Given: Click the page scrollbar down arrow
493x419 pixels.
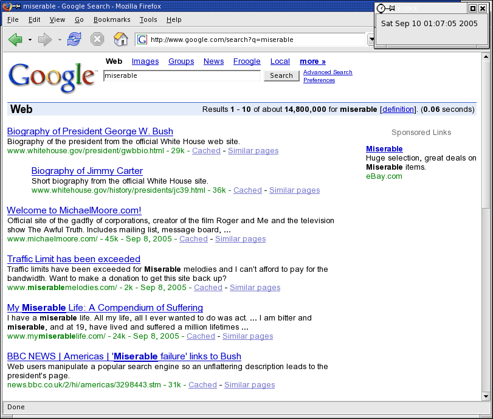Looking at the screenshot, I should tap(486, 396).
